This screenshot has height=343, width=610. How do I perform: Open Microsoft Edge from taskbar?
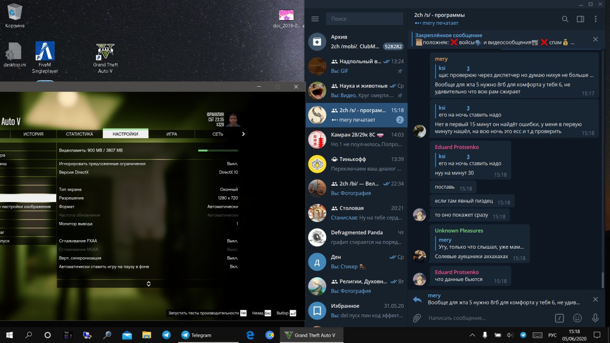[x=250, y=335]
